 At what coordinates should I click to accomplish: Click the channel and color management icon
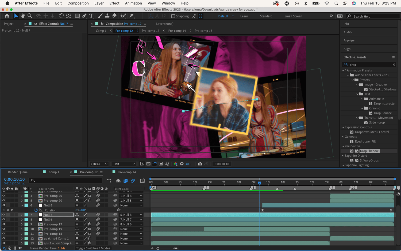[176, 164]
